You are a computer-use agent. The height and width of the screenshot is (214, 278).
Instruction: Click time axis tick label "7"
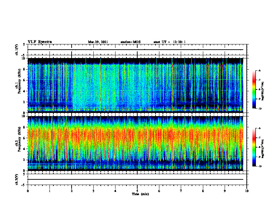[x=181, y=191]
